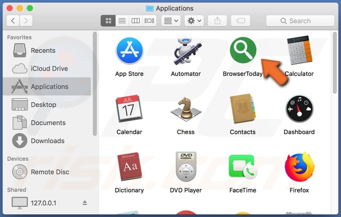Switch to column view
The image size is (341, 217).
[136, 21]
